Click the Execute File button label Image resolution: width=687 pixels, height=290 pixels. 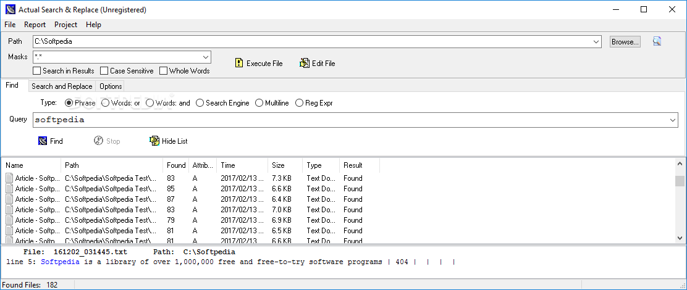click(x=264, y=64)
